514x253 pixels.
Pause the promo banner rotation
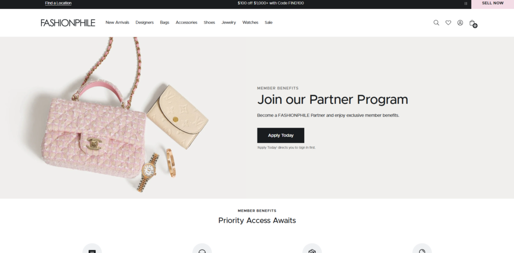coord(465,4)
